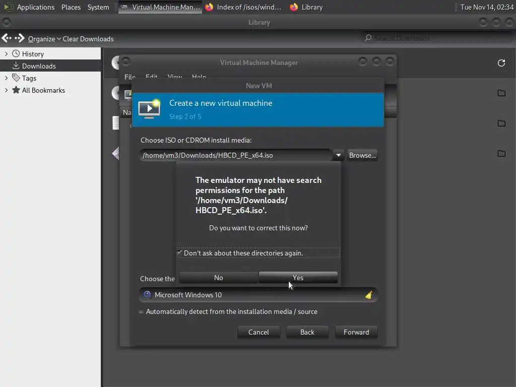Toggle automatic detection from installation media checkbox

141,311
